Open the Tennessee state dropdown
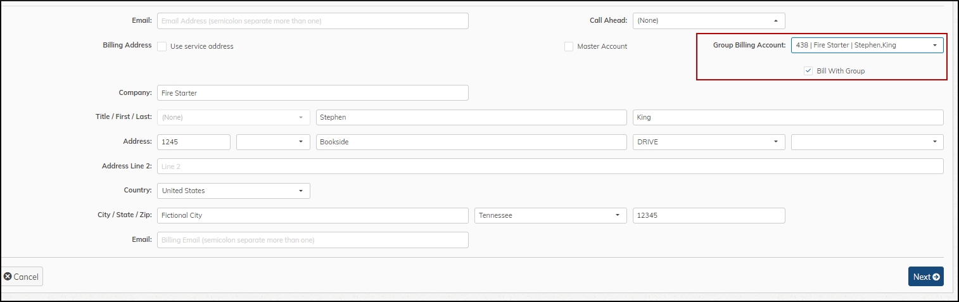This screenshot has width=959, height=302. tap(550, 215)
